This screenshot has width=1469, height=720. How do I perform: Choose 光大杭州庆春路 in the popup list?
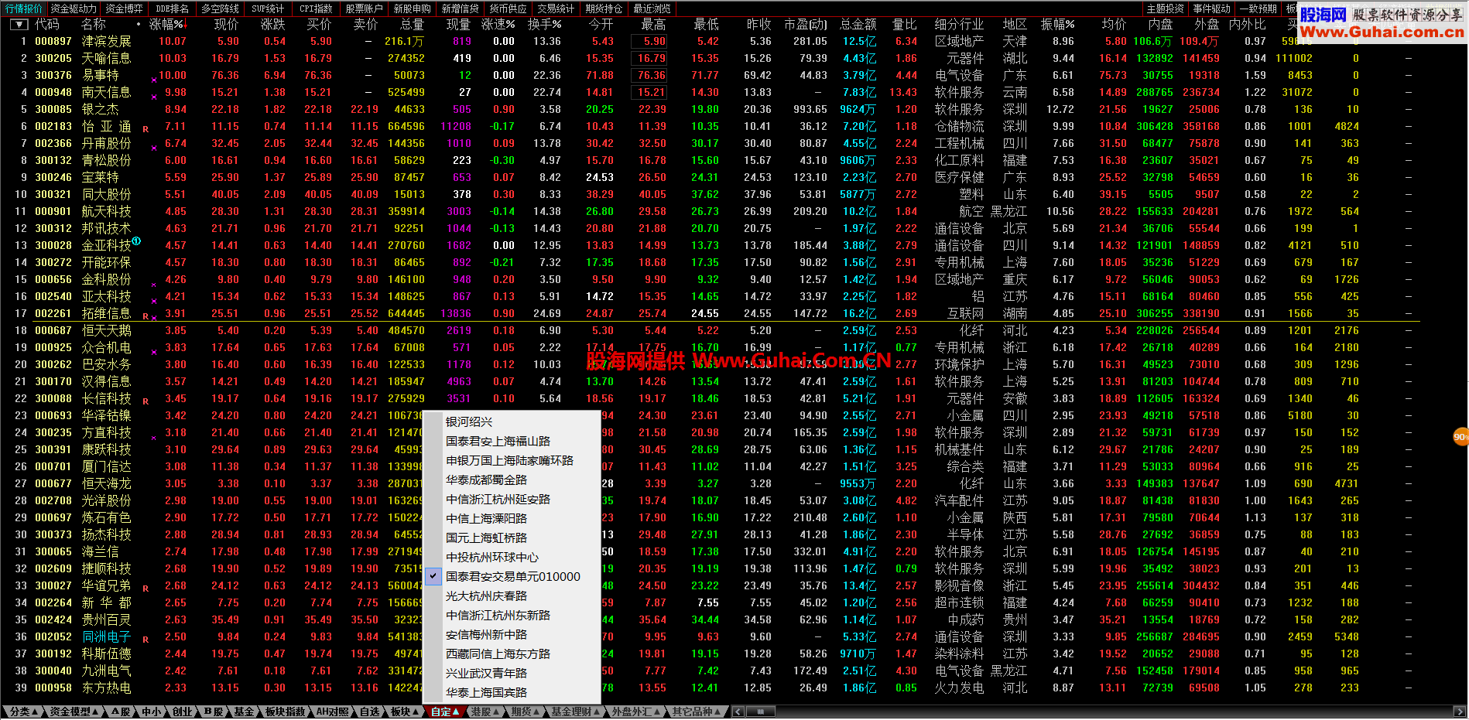pyautogui.click(x=512, y=595)
